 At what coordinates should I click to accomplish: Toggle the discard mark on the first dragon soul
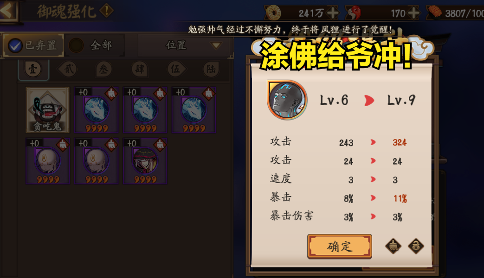[x=111, y=94]
